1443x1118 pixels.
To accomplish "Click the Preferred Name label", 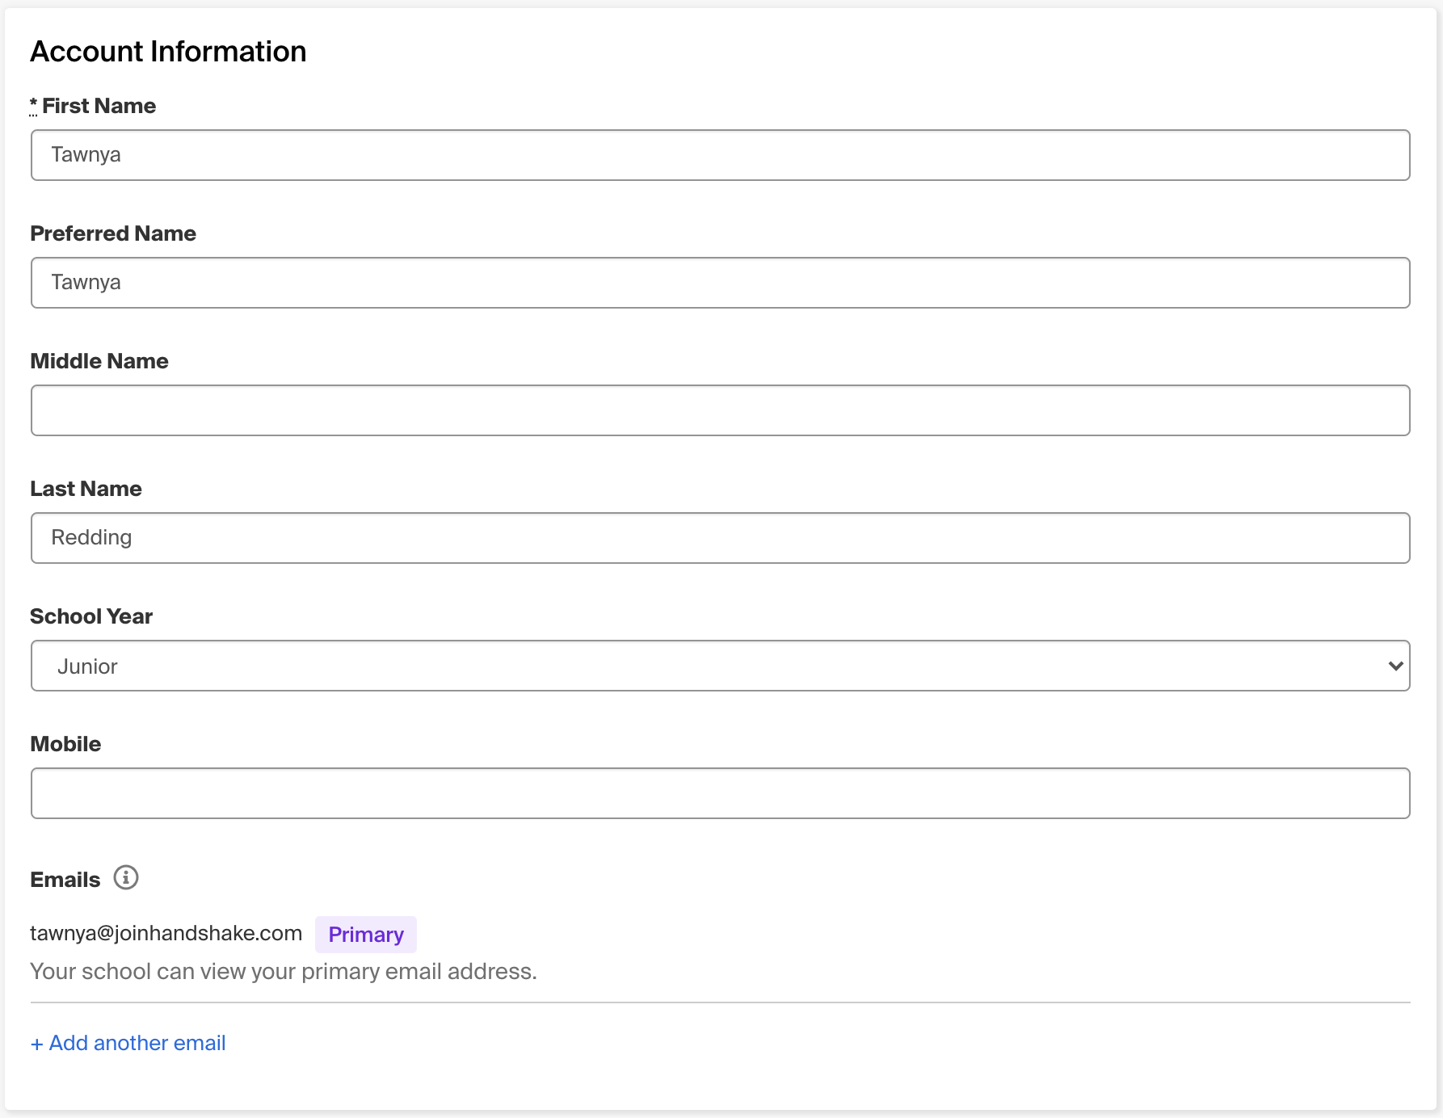I will (113, 233).
